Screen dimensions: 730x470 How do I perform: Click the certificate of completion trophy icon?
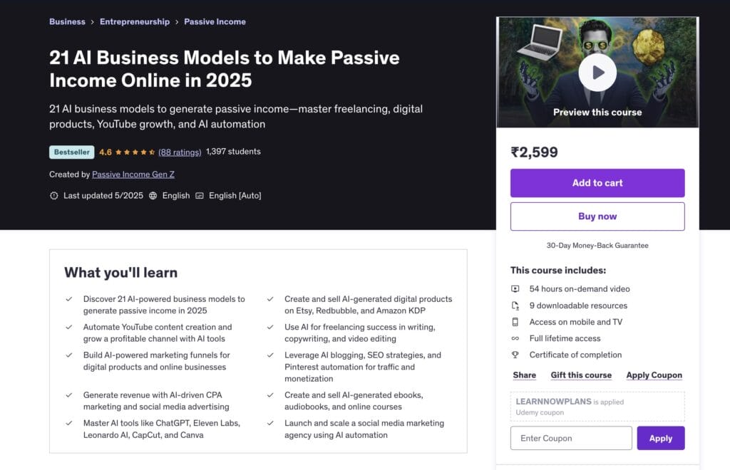(515, 355)
